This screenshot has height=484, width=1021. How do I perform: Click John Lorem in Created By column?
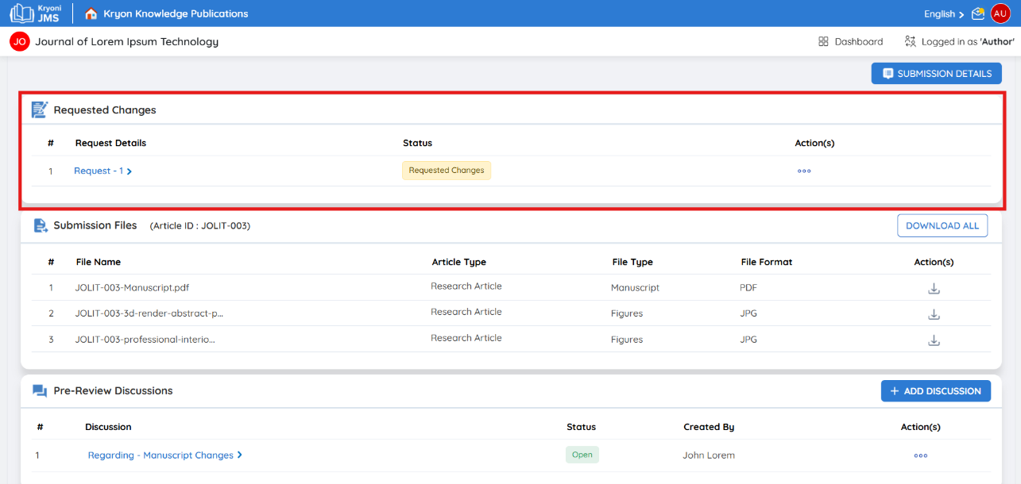click(x=709, y=455)
